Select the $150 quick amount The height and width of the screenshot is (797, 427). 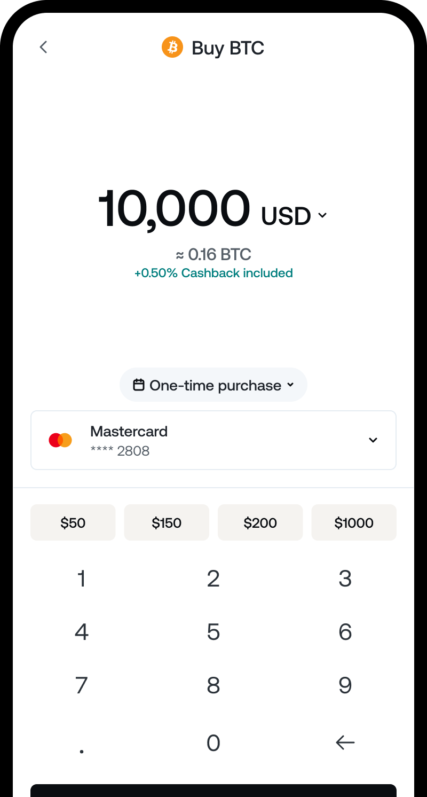[167, 522]
